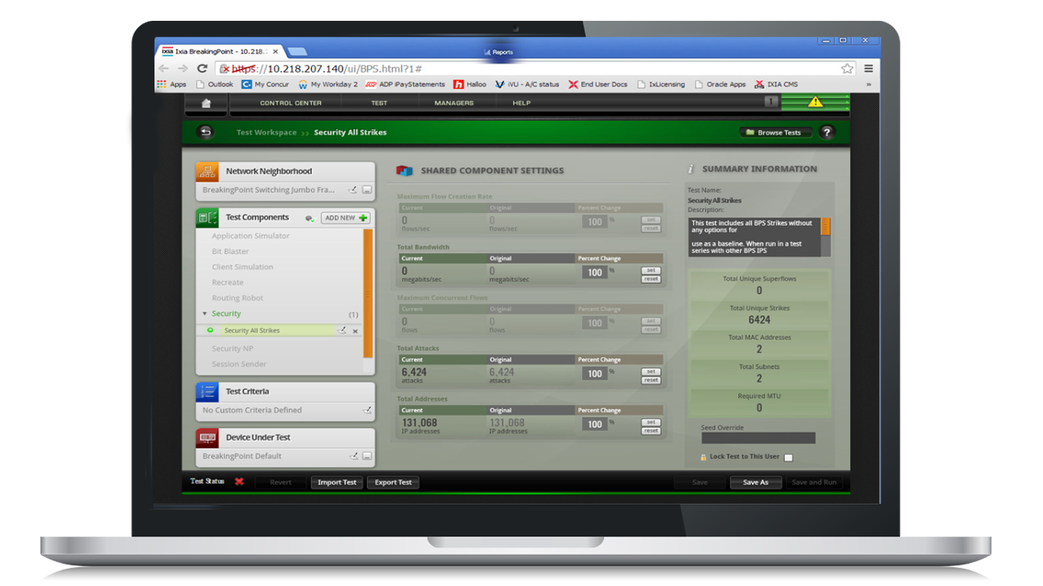Screen dimensions: 1043x586
Task: Click the description box orange scrollbar
Action: pos(825,226)
